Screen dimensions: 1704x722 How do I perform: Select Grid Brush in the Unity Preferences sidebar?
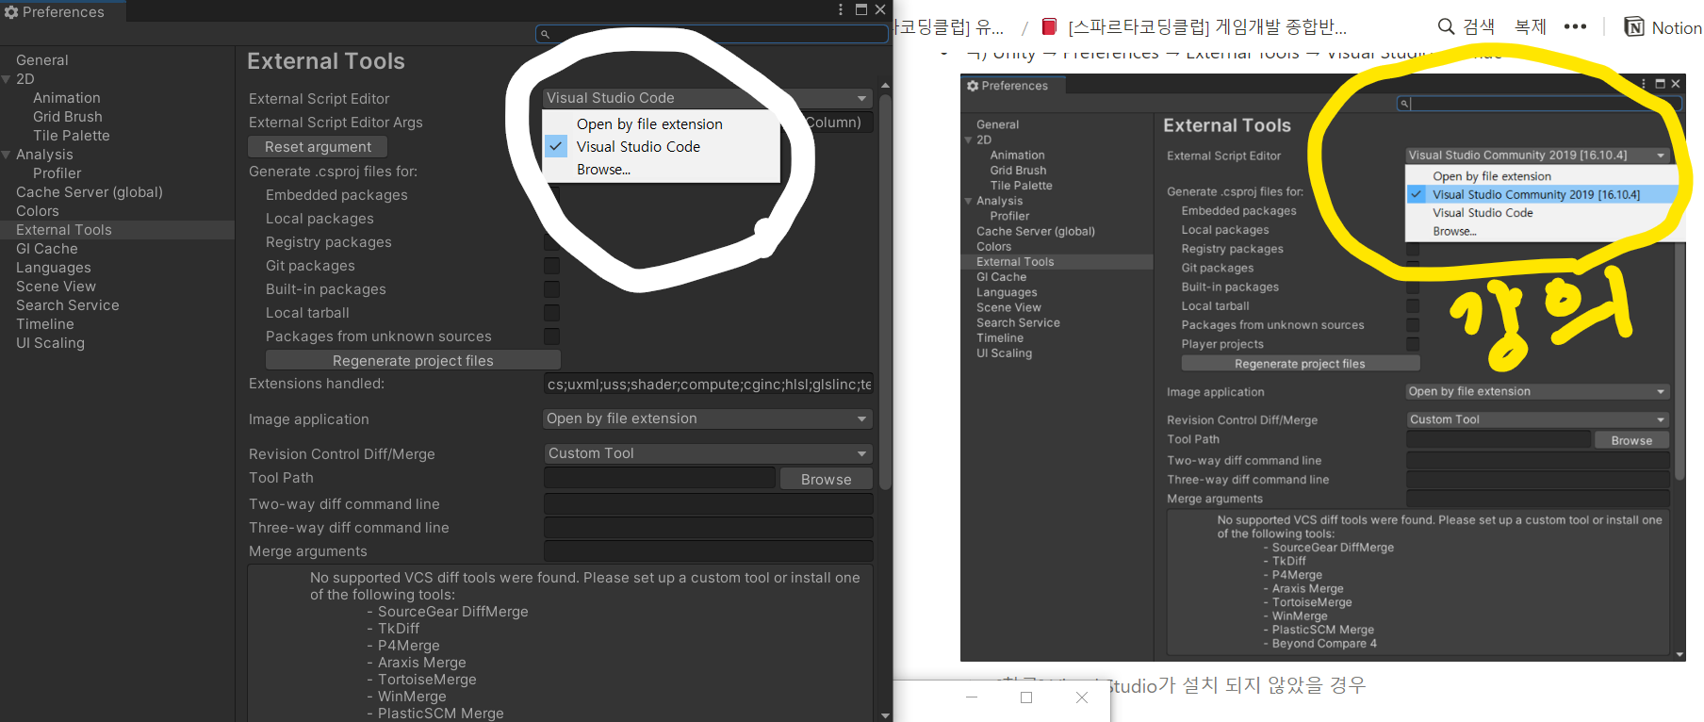[x=68, y=117]
